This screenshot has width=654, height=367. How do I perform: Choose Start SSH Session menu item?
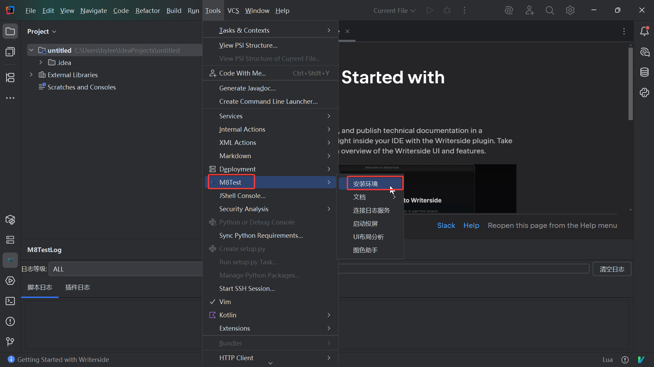(270, 288)
